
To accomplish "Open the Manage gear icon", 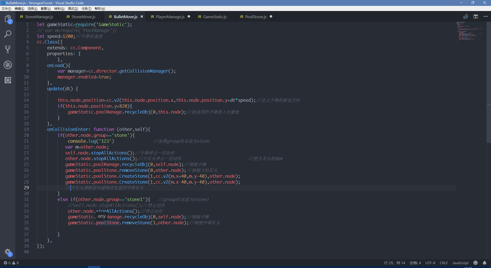I will coord(8,252).
